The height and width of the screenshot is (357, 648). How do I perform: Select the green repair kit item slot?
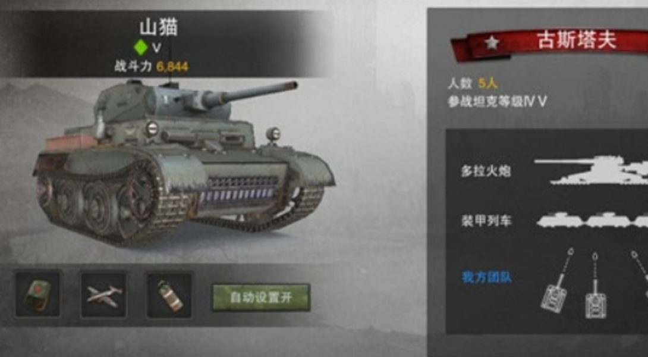pyautogui.click(x=37, y=294)
